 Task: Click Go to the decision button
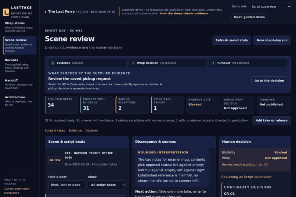point(269,81)
